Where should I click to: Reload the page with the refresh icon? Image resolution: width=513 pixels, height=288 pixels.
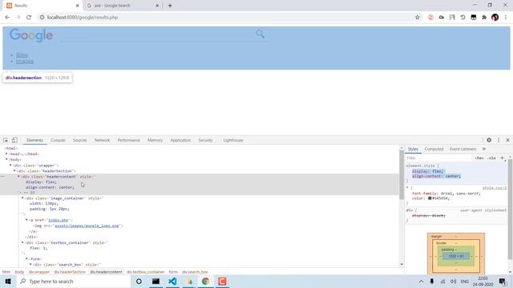pyautogui.click(x=29, y=18)
